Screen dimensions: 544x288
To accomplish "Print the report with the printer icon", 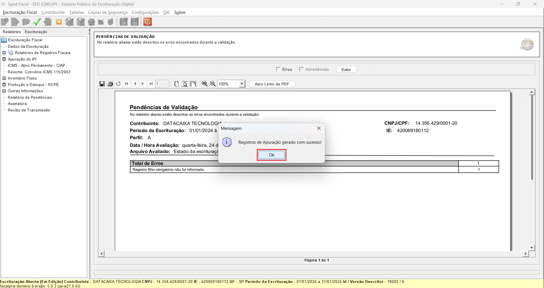I will (x=110, y=84).
